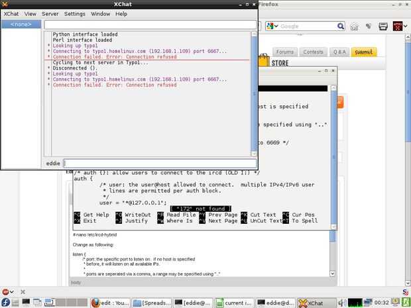Click the red stop icon in status bar
This screenshot has width=411, height=308.
pos(5,291)
